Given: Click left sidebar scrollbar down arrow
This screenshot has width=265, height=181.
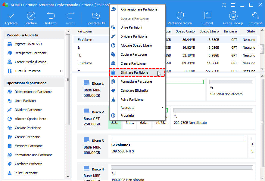Looking at the screenshot, I should [x=68, y=176].
